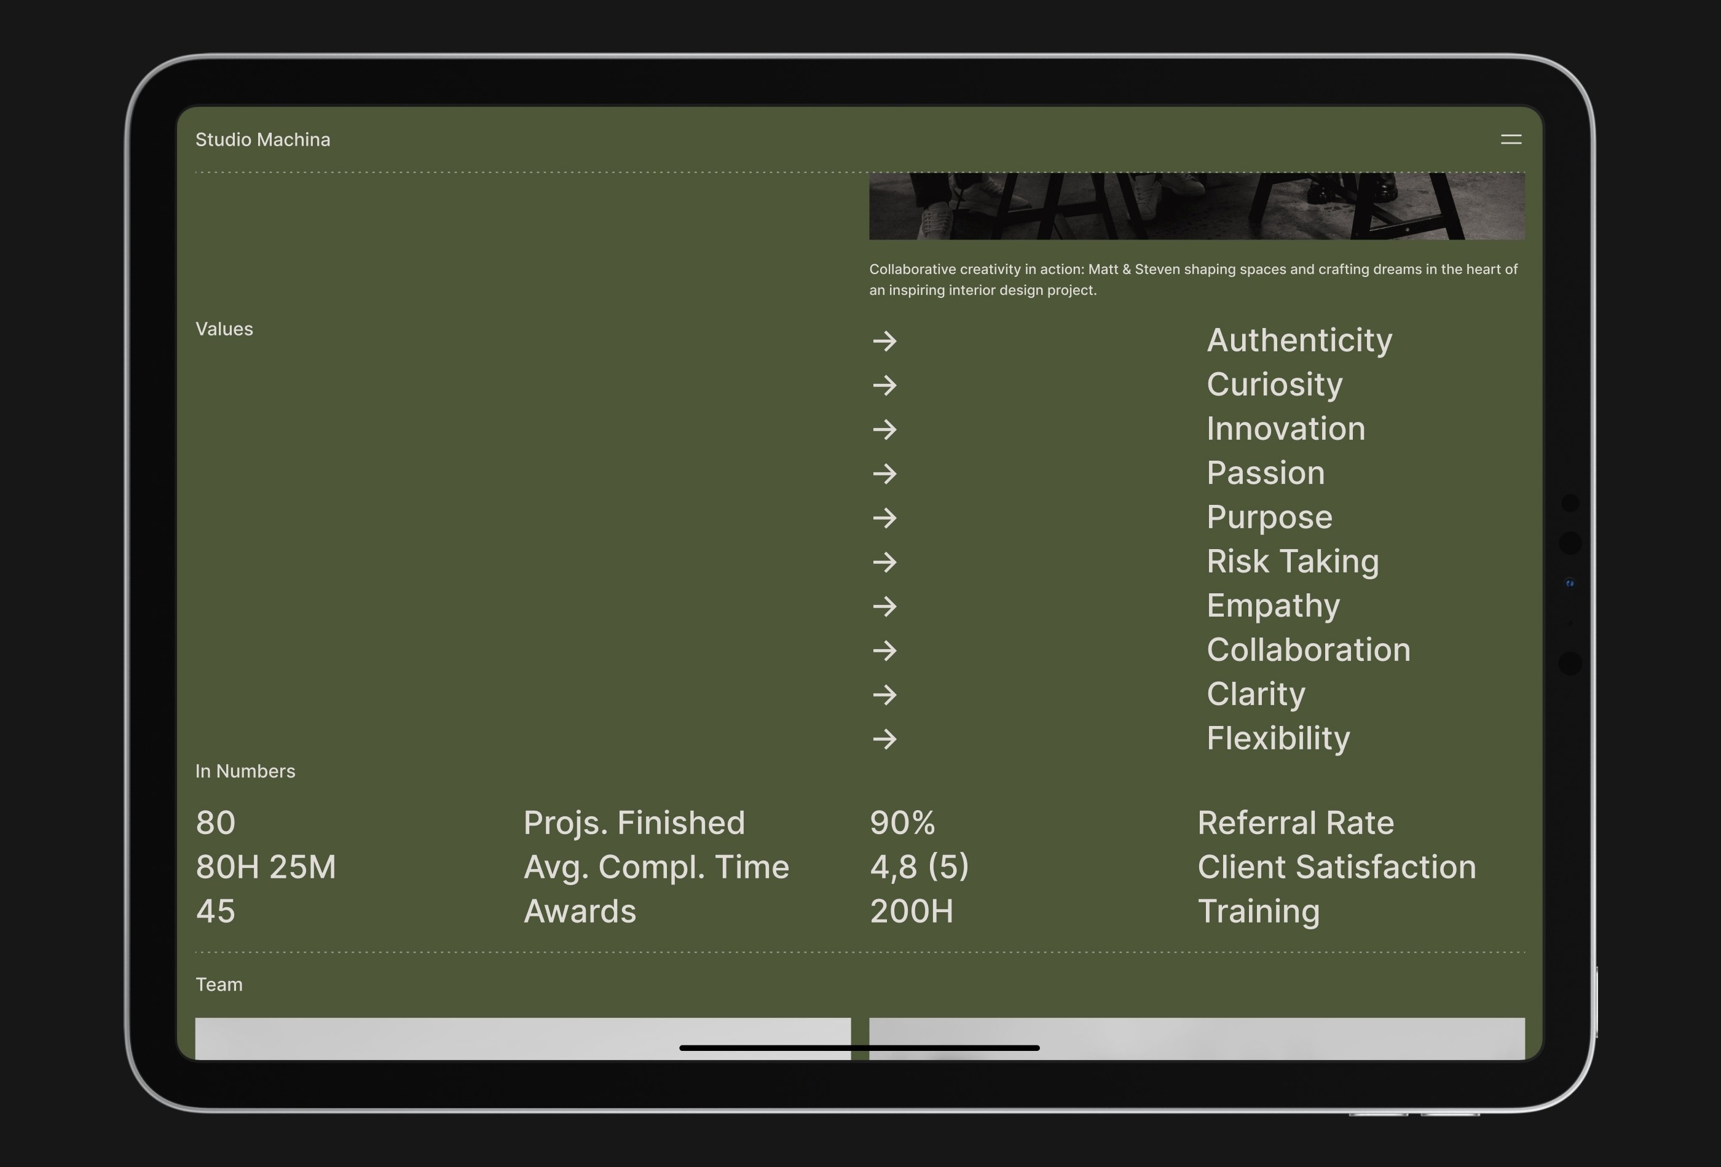Click the Innovation arrow icon
The width and height of the screenshot is (1721, 1167).
883,429
